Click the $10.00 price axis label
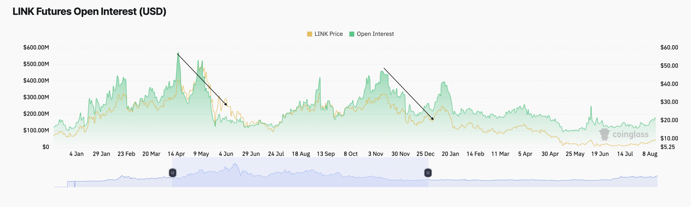This screenshot has height=207, width=691. [x=669, y=138]
